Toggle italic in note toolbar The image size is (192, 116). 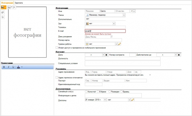pos(9,67)
